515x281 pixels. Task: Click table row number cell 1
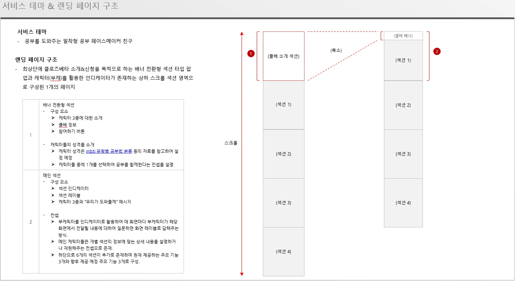tap(31, 135)
